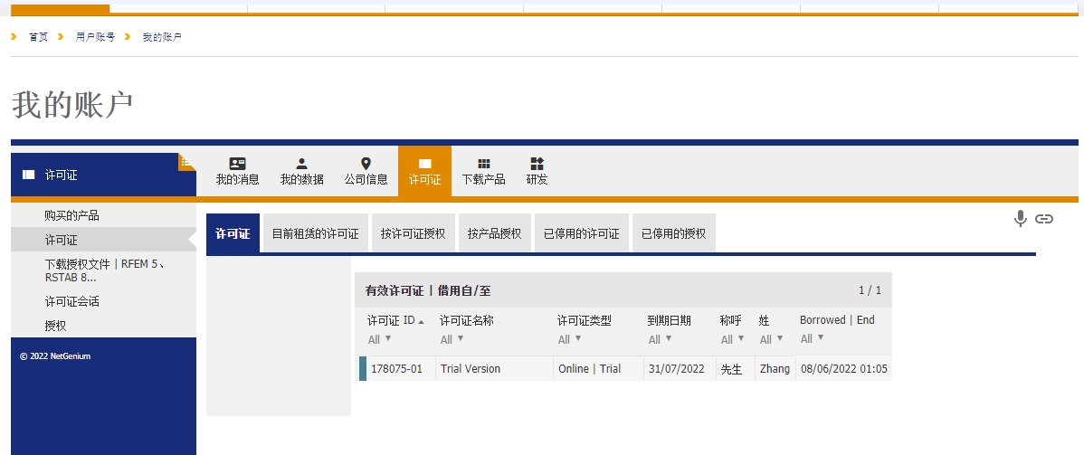Screen dimensions: 1084x455
Task: Click the chain link icon
Action: 1044,219
